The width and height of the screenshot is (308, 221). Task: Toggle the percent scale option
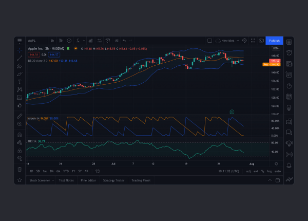pyautogui.click(x=262, y=171)
